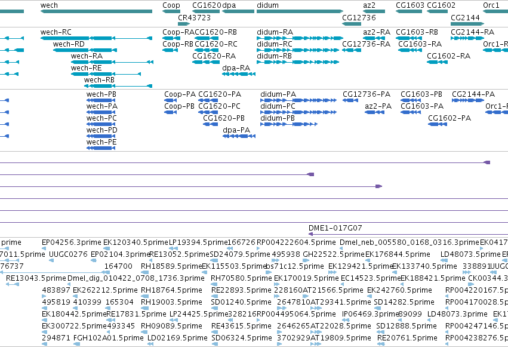The height and width of the screenshot is (347, 508).
Task: Select the Coop-RB transcript
Action: [x=170, y=50]
